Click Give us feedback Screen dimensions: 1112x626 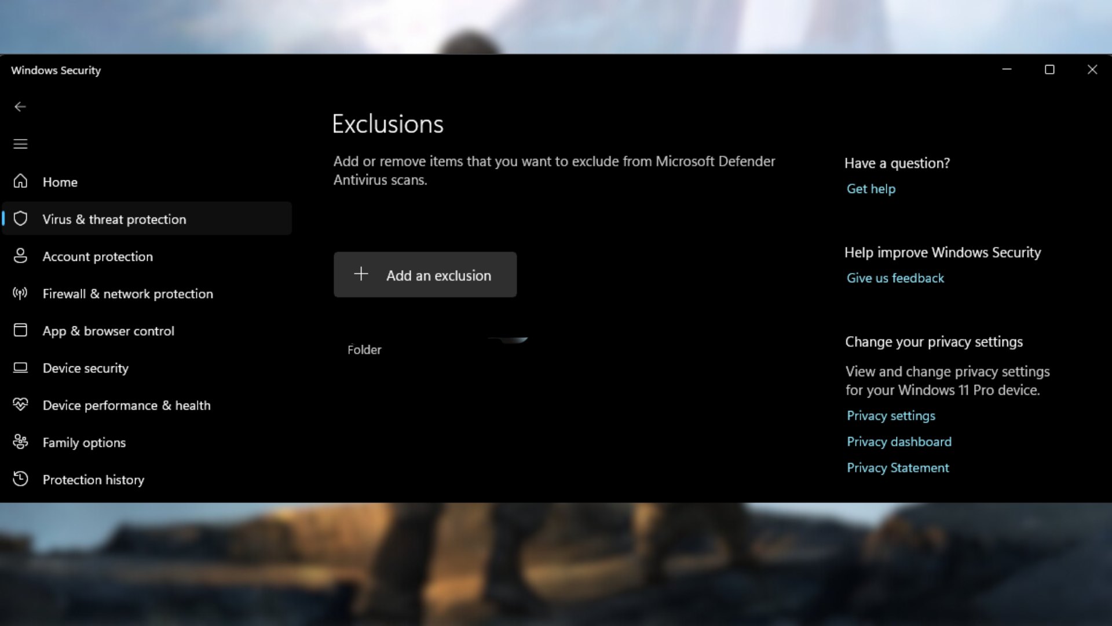coord(895,278)
